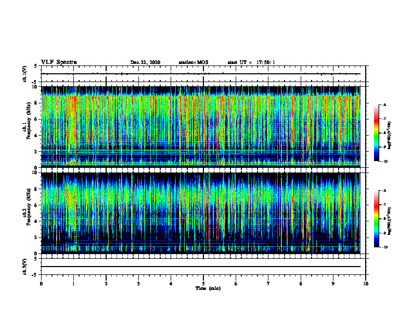Click the ch.1 spectrogram panel
The width and height of the screenshot is (412, 318).
(201, 127)
